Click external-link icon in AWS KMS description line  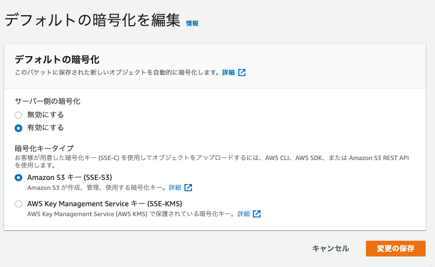click(257, 214)
